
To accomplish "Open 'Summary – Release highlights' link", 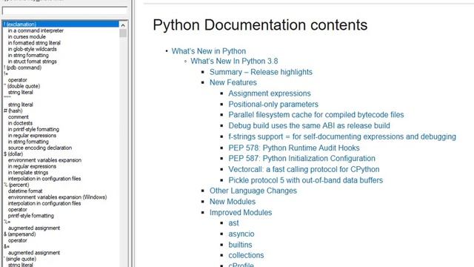I will [x=261, y=72].
